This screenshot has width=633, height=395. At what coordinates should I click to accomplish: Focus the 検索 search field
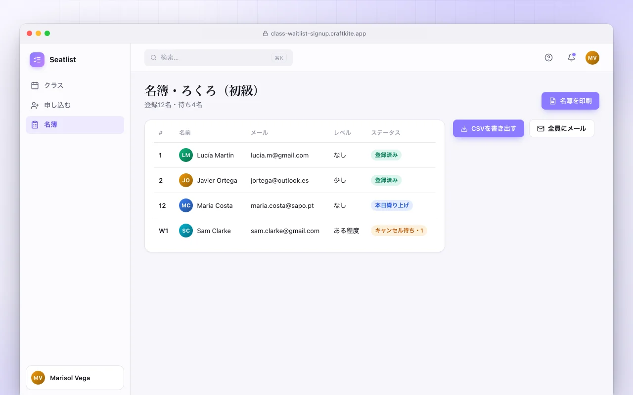219,58
